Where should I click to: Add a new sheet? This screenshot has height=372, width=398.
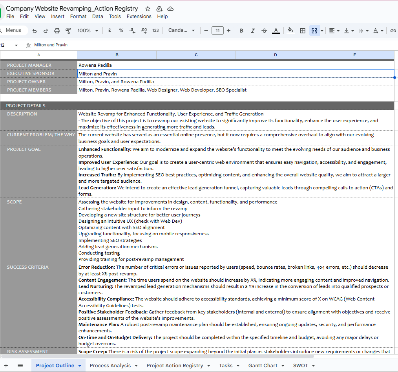tap(6, 365)
